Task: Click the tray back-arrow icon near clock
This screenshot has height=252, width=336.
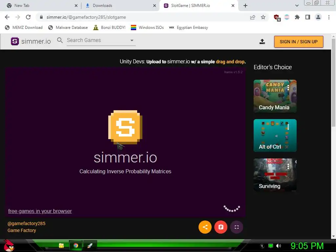Action: pos(262,246)
